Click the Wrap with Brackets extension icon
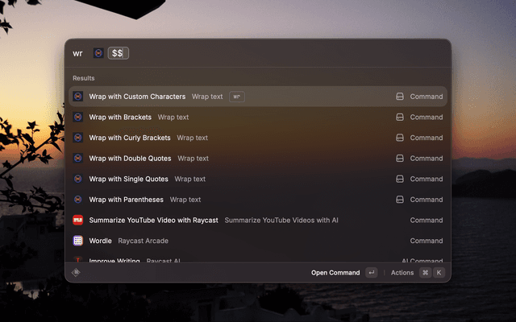 click(x=78, y=117)
